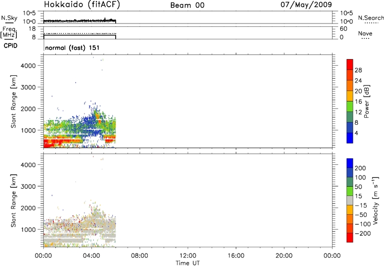The width and height of the screenshot is (384, 266).
Task: Click the 'CPID' label
Action: tap(11, 46)
